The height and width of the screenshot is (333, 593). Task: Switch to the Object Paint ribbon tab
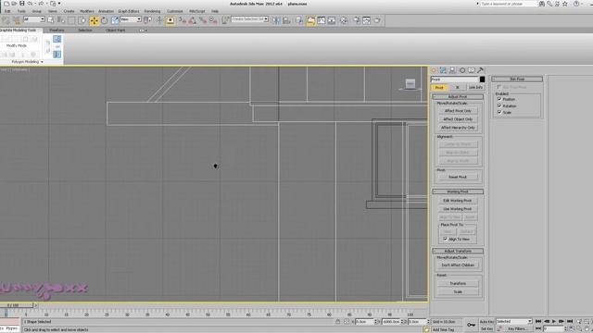(115, 30)
